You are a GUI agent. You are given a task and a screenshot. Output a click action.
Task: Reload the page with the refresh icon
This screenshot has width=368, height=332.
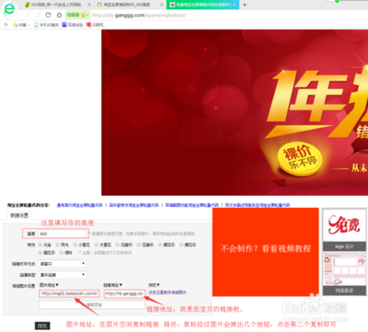[48, 15]
